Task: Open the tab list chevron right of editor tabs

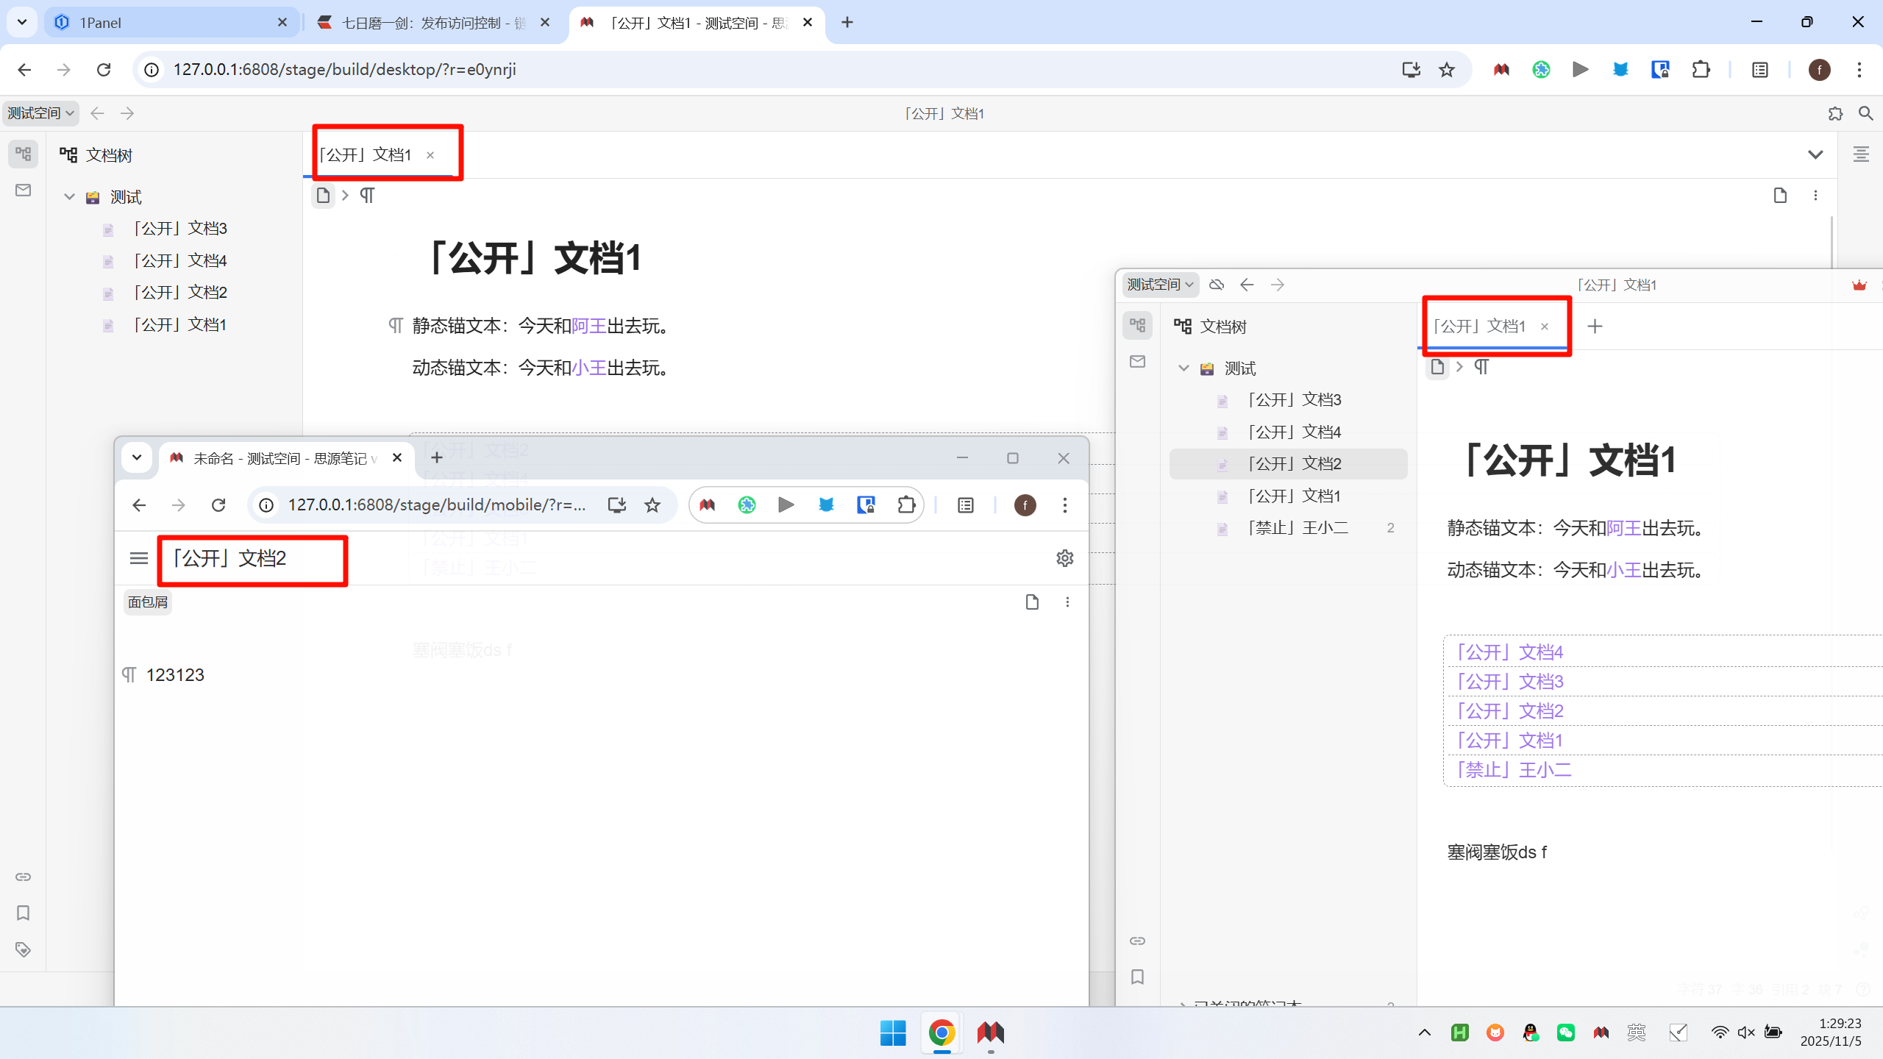Action: (x=1815, y=154)
